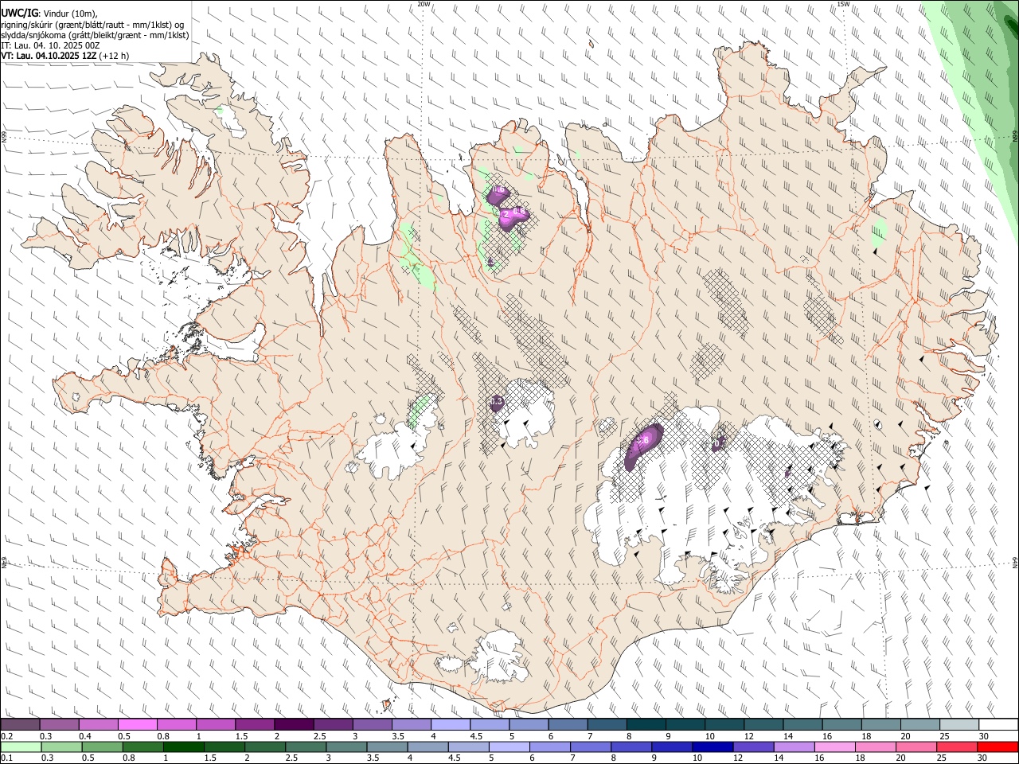1019x764 pixels.
Task: Click the rain scale swatch between 4 and 4.5
Action: 428,747
